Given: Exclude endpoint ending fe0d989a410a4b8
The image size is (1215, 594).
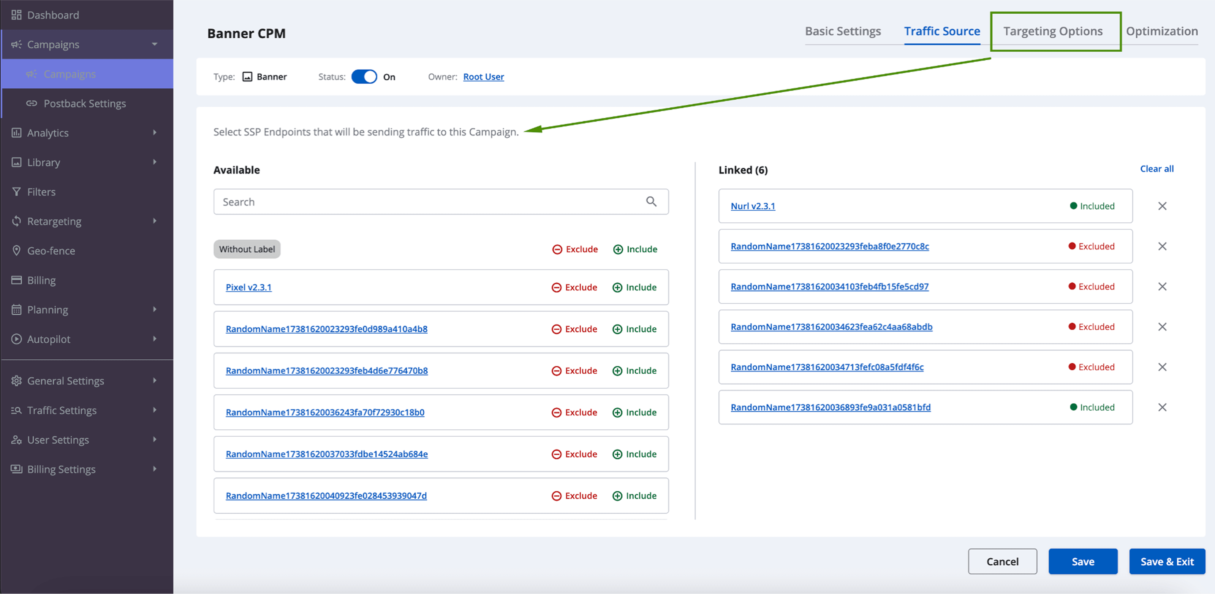Looking at the screenshot, I should 574,329.
